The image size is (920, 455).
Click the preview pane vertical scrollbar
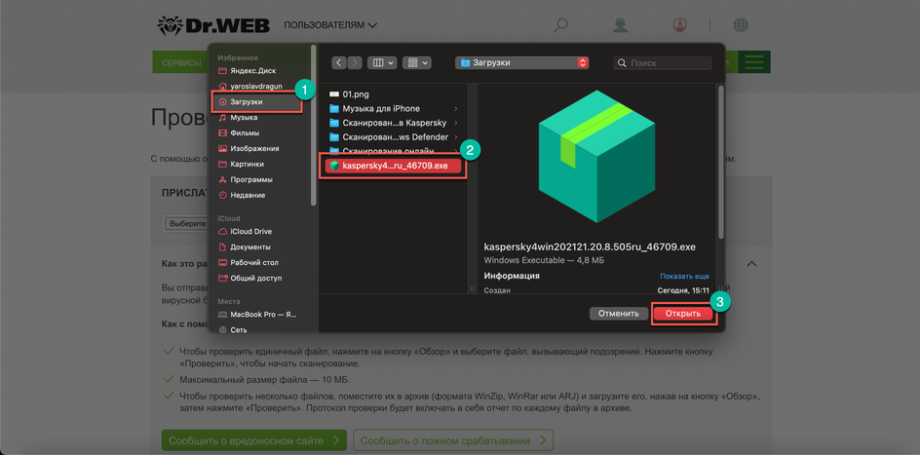pyautogui.click(x=720, y=162)
